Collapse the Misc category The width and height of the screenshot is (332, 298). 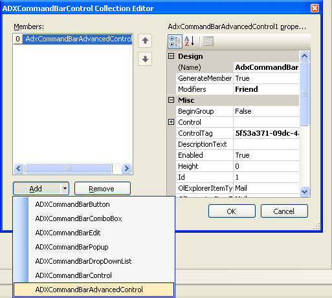click(171, 100)
